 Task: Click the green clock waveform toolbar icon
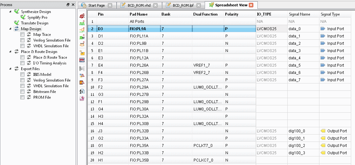(x=82, y=23)
